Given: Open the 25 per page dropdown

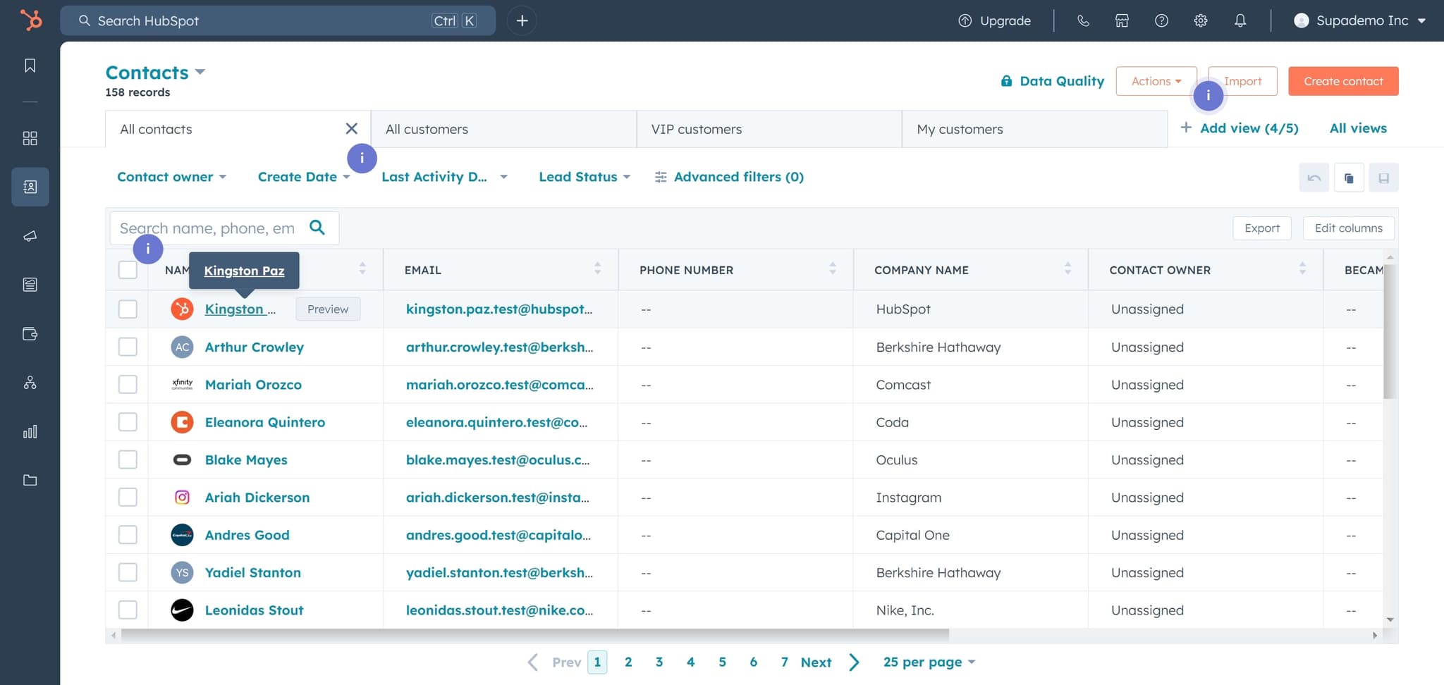Looking at the screenshot, I should [929, 662].
